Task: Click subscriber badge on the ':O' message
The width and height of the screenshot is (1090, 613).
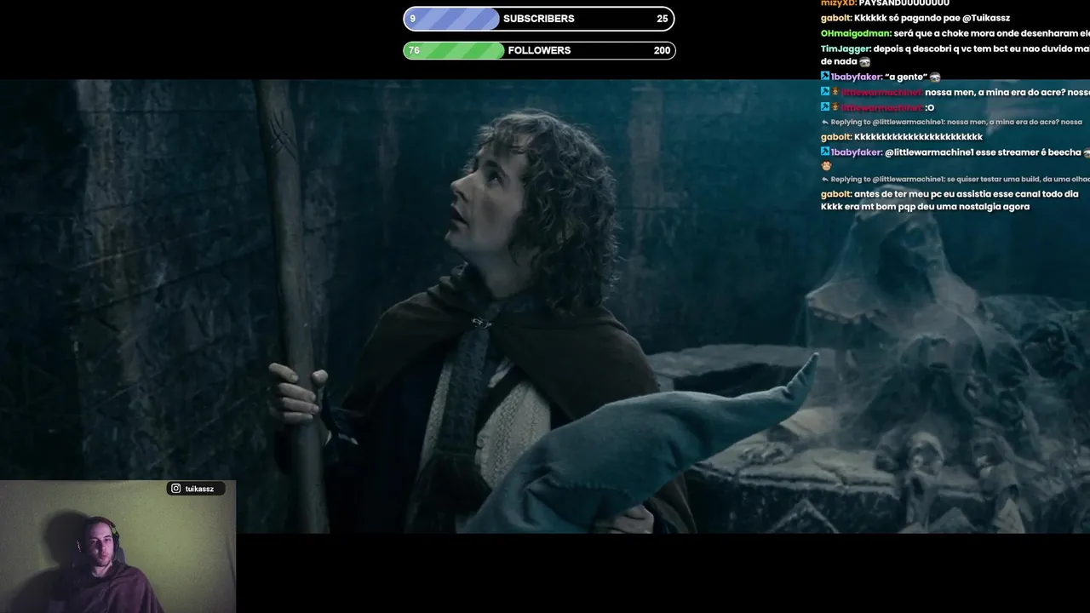Action: point(835,107)
